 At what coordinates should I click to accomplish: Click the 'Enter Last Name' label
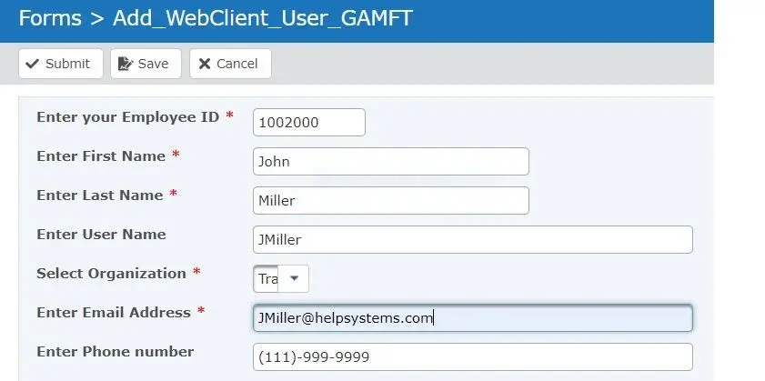tap(99, 196)
